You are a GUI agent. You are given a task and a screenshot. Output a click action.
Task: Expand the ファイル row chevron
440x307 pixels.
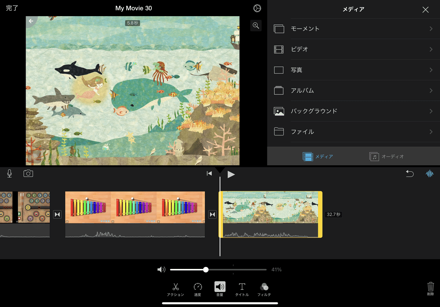pos(431,132)
